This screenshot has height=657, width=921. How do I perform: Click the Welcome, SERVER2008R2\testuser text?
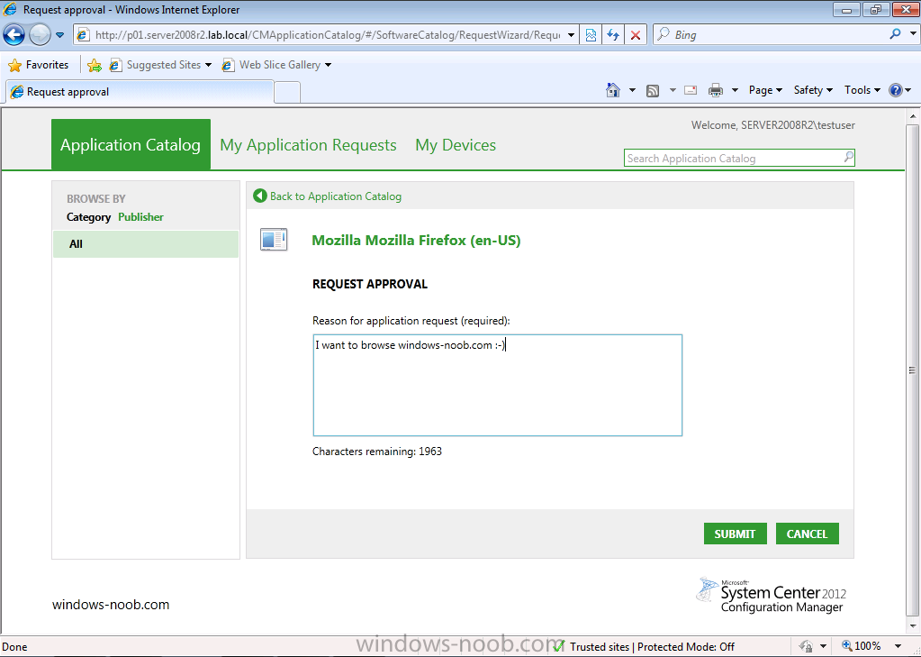point(773,125)
